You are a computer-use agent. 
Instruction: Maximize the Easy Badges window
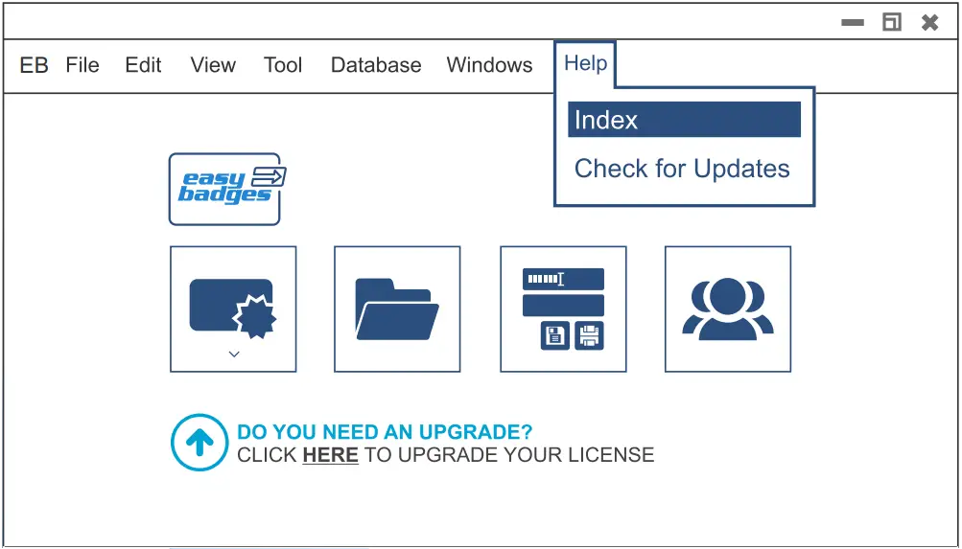891,23
